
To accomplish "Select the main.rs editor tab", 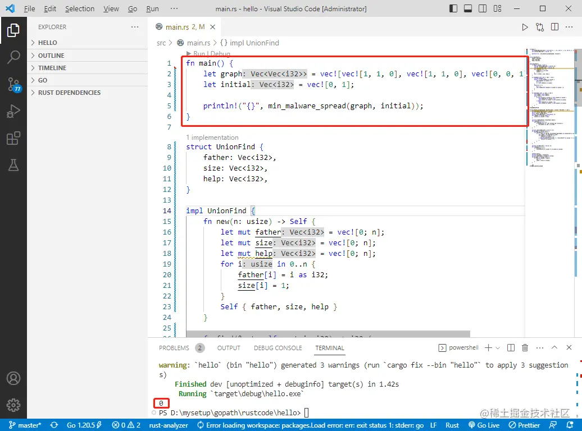I will (185, 27).
